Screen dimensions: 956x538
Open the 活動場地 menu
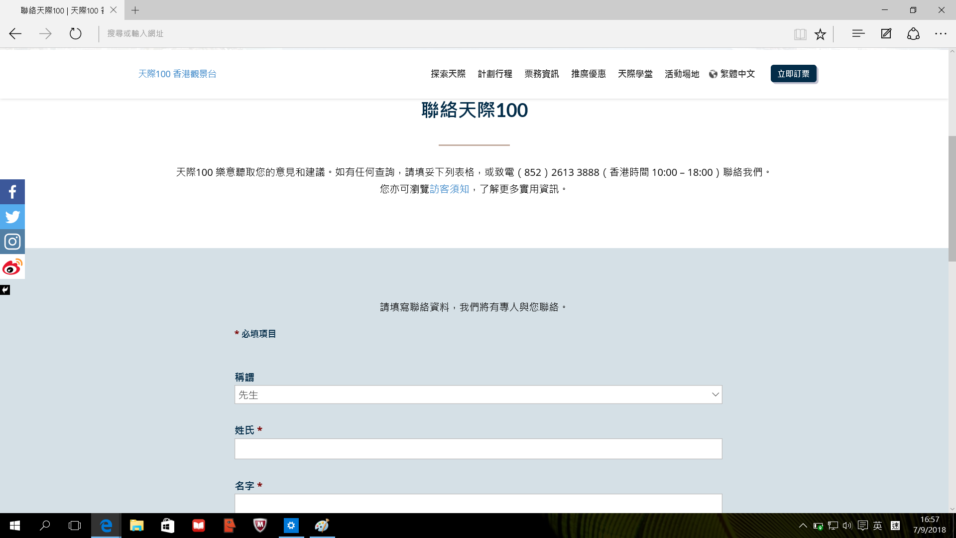(682, 74)
